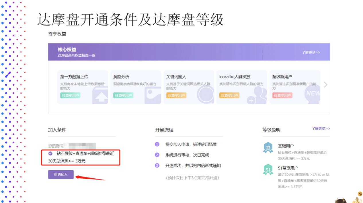This screenshot has height=203, width=363.
Task: Click the 申请加入 button
Action: click(61, 174)
